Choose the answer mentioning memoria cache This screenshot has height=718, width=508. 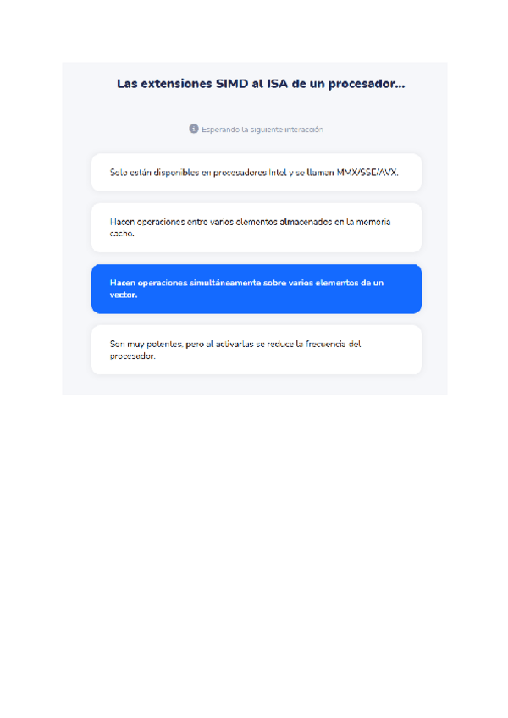click(x=257, y=228)
